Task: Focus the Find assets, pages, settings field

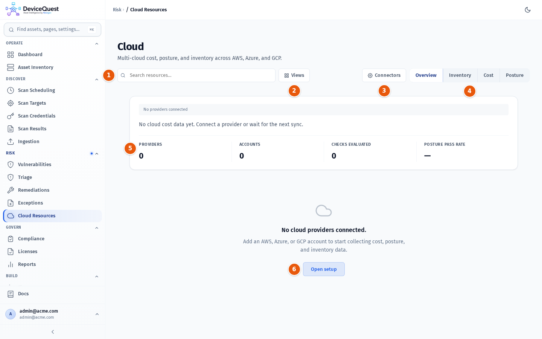Action: coord(52,30)
